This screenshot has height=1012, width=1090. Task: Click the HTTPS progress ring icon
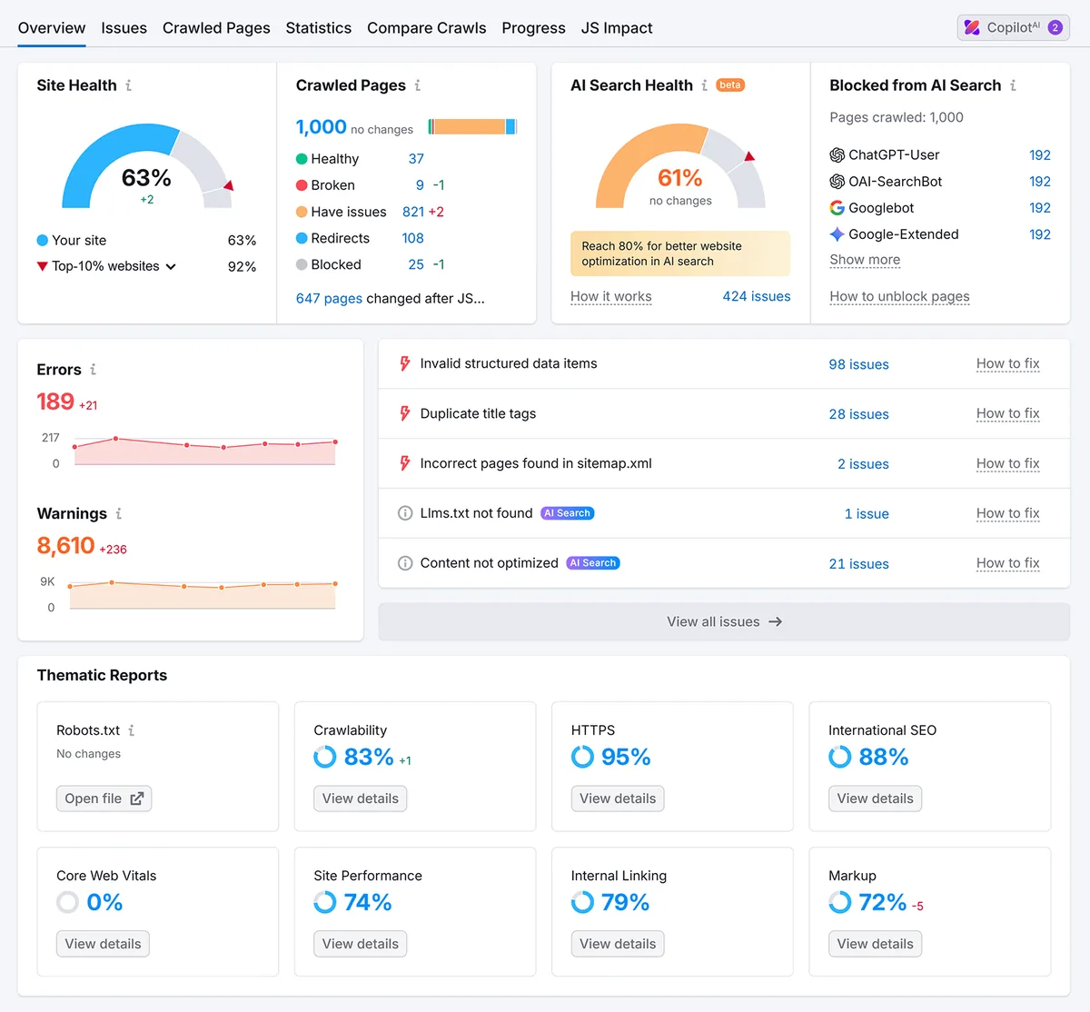[x=582, y=757]
